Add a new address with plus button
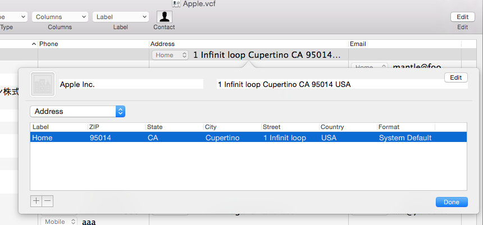Screen dimensions: 483x225 (37, 201)
